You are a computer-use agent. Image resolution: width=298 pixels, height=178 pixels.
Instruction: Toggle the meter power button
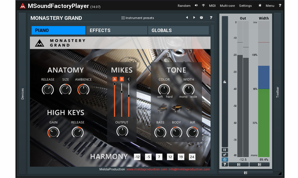tap(225, 160)
